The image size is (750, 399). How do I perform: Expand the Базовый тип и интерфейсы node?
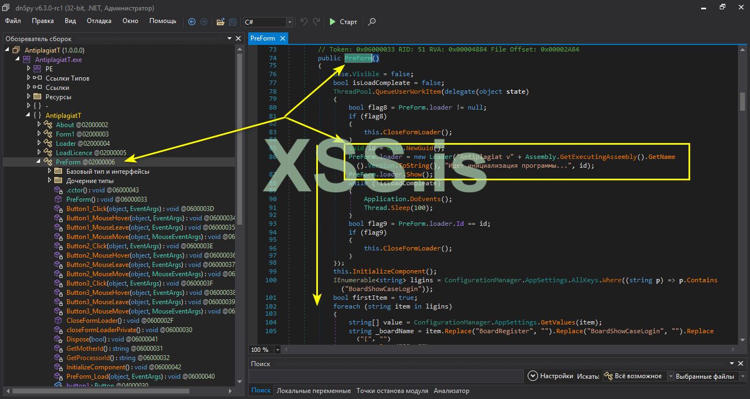pos(50,172)
